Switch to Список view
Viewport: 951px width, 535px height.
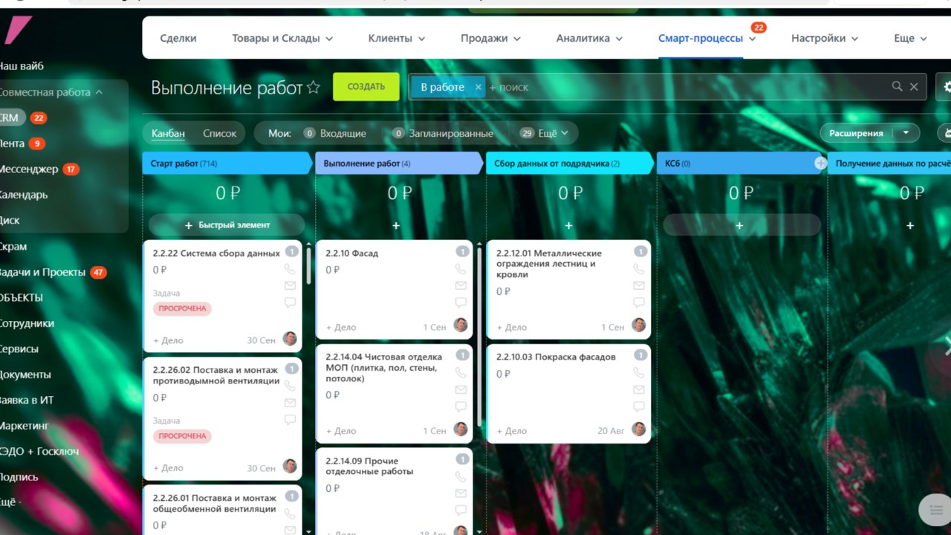(x=220, y=133)
